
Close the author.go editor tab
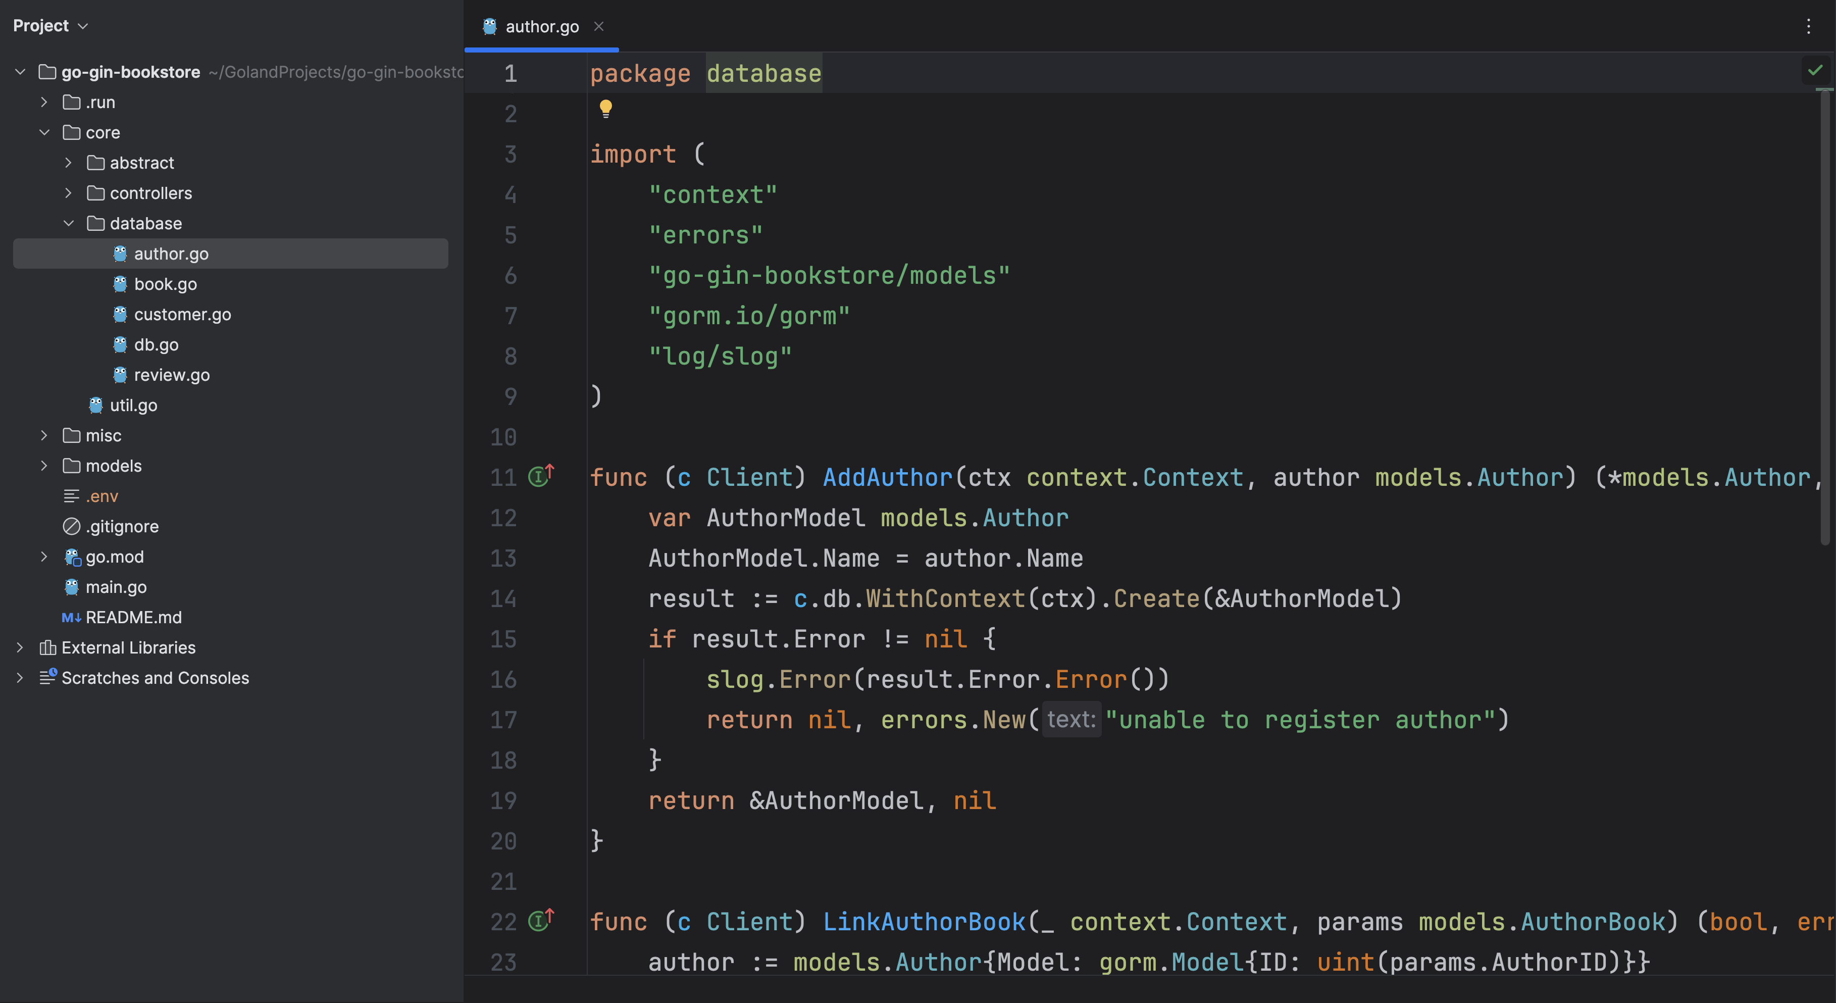[x=599, y=26]
